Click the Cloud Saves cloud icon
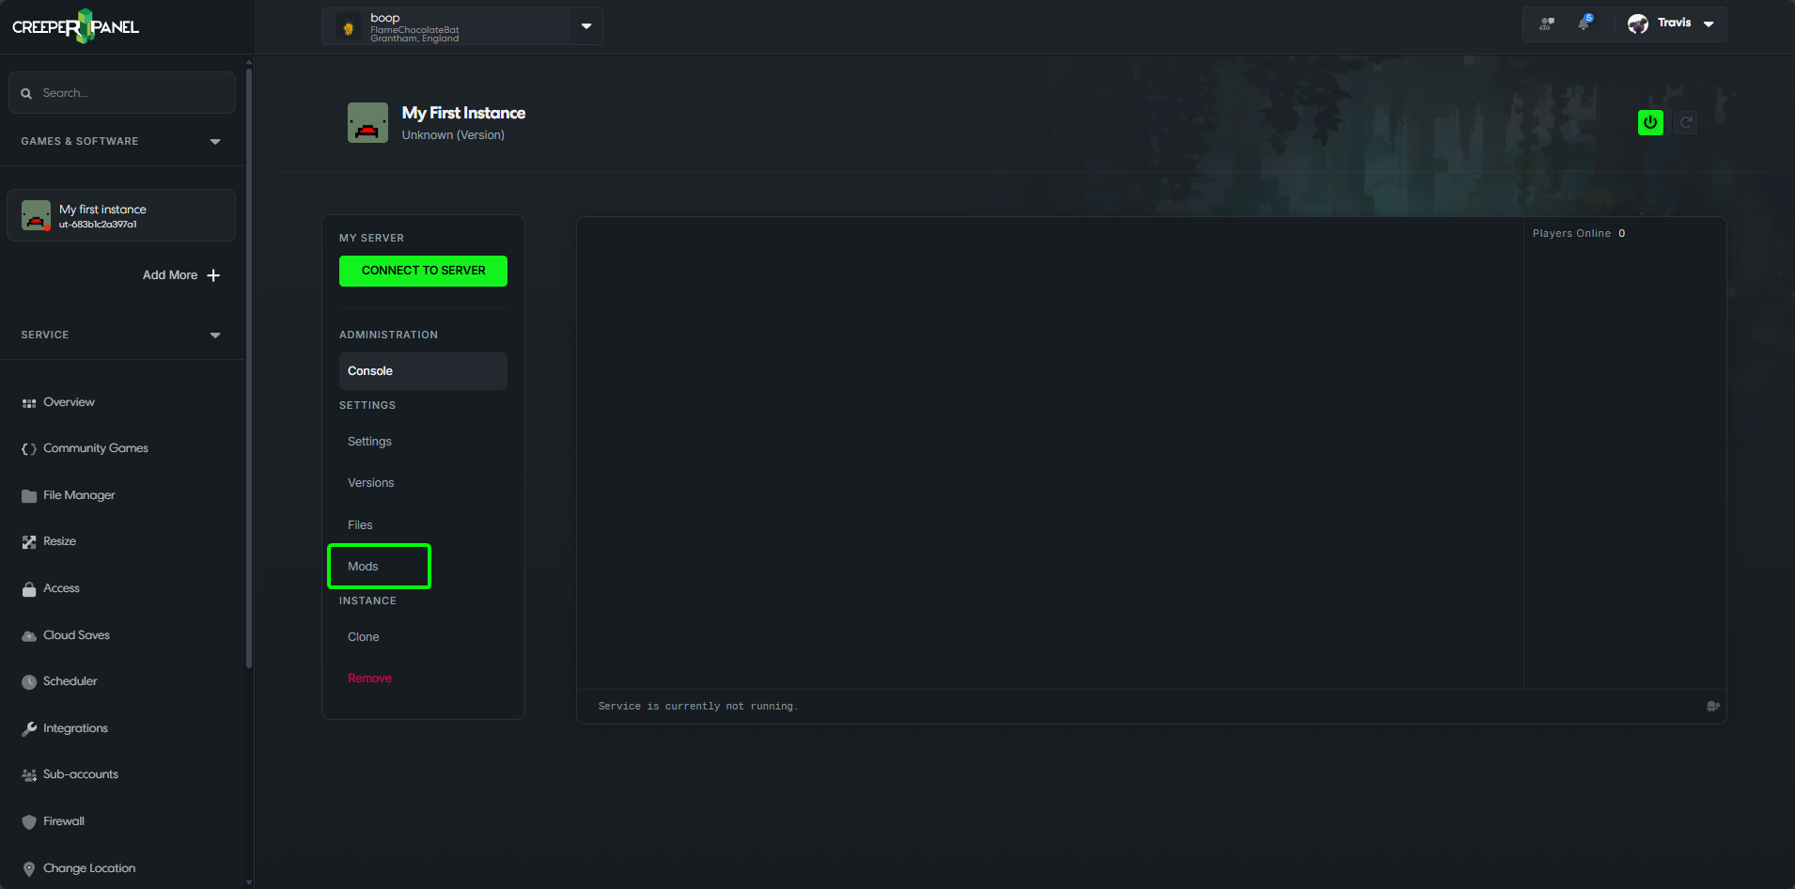This screenshot has width=1795, height=889. click(x=29, y=636)
